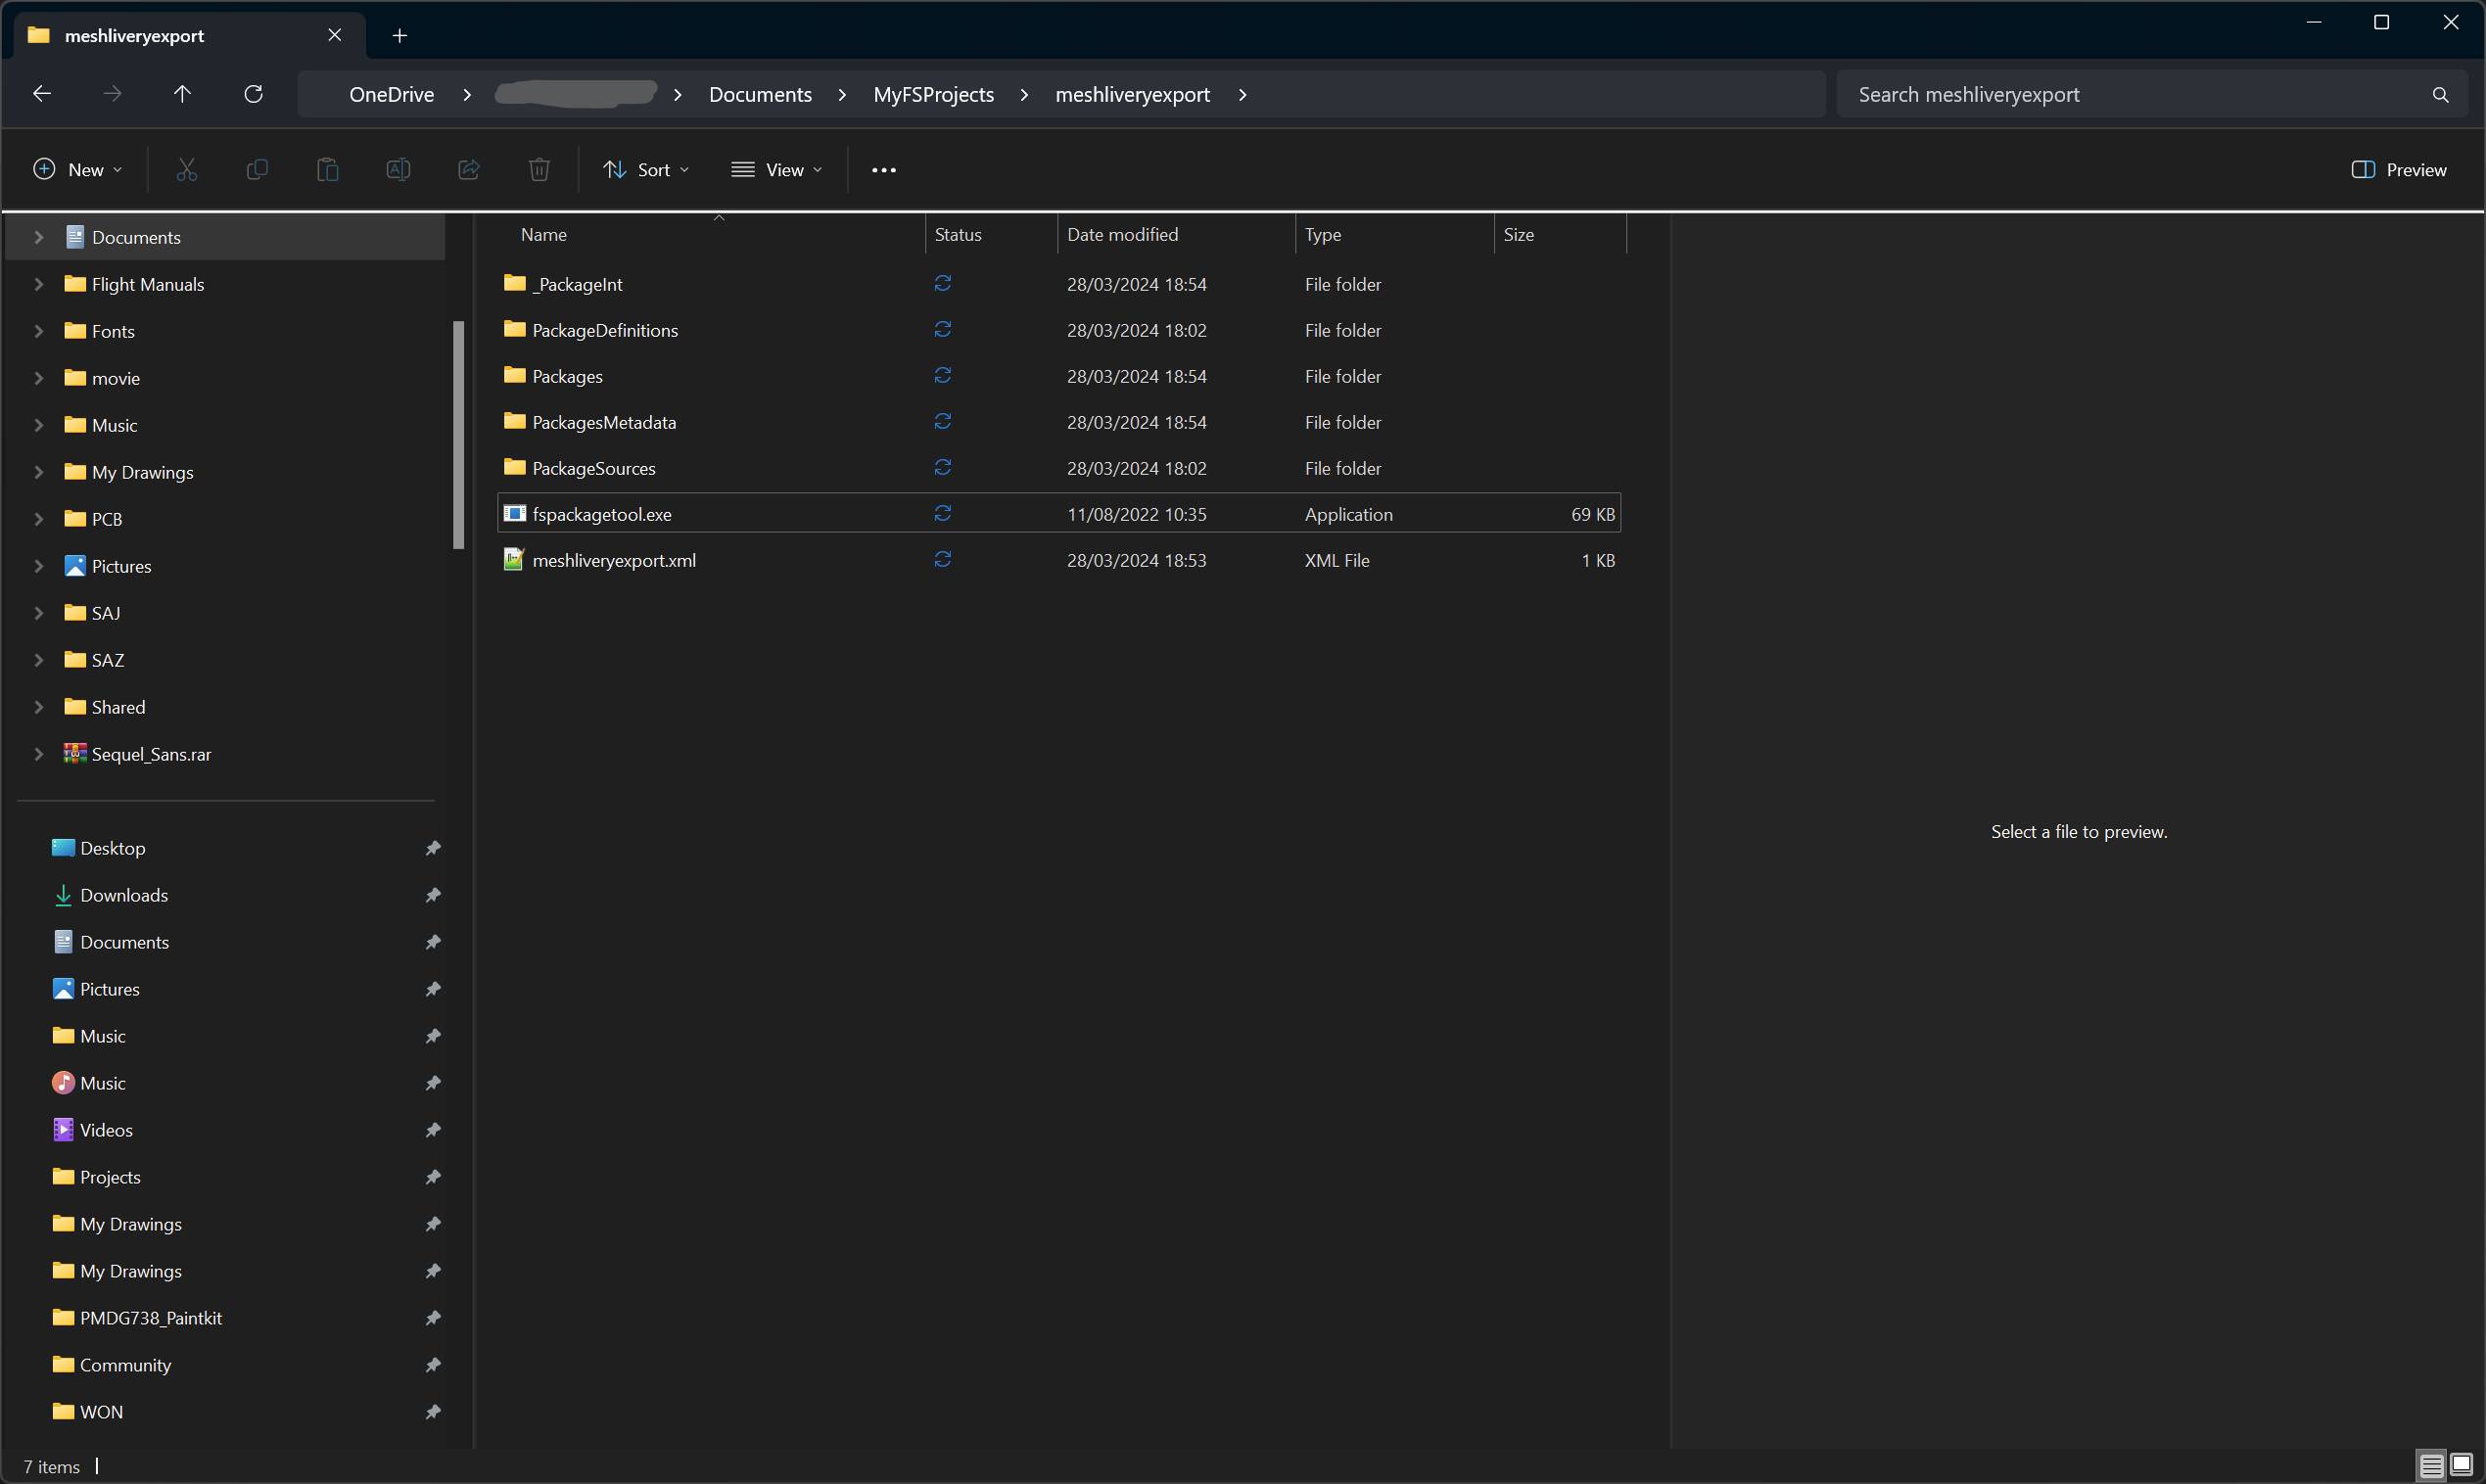Open a new File Explorer tab
Viewport: 2486px width, 1484px height.
coord(399,35)
